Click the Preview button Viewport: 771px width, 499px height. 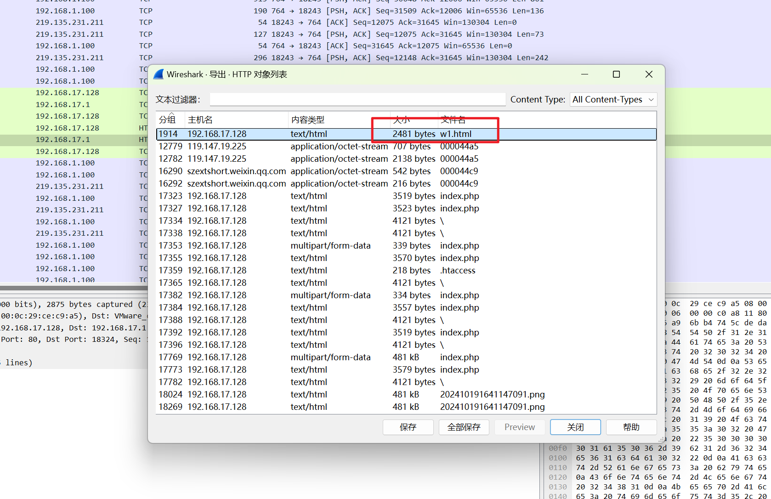point(519,427)
